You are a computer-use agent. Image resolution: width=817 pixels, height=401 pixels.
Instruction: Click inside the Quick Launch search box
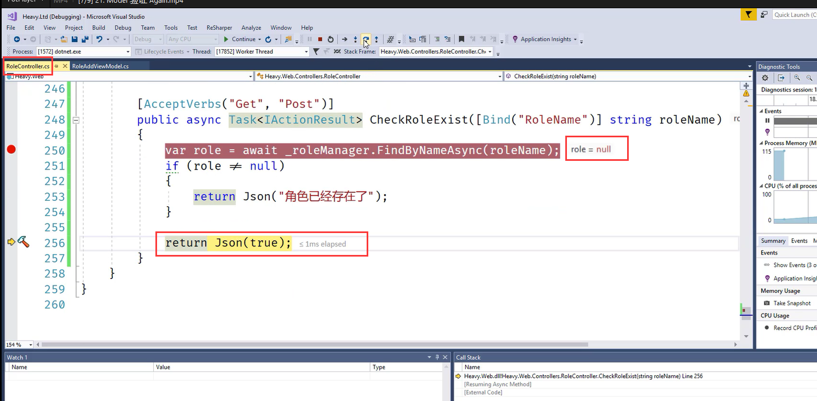point(795,15)
